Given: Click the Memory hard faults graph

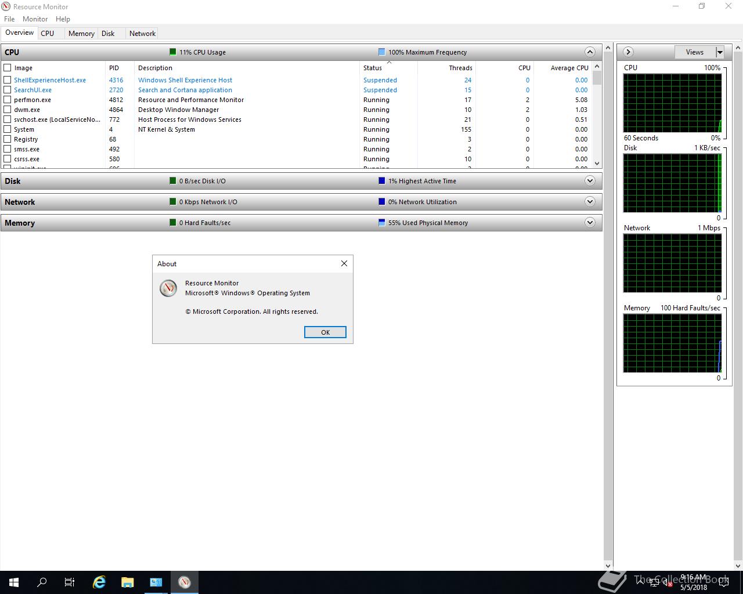Looking at the screenshot, I should pos(672,343).
